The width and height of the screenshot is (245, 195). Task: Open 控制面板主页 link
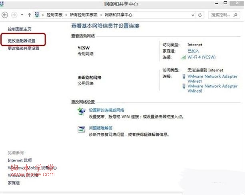20,29
